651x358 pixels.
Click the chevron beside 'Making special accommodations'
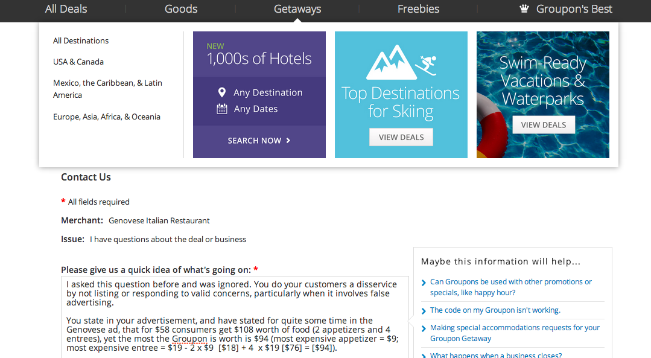click(x=424, y=328)
